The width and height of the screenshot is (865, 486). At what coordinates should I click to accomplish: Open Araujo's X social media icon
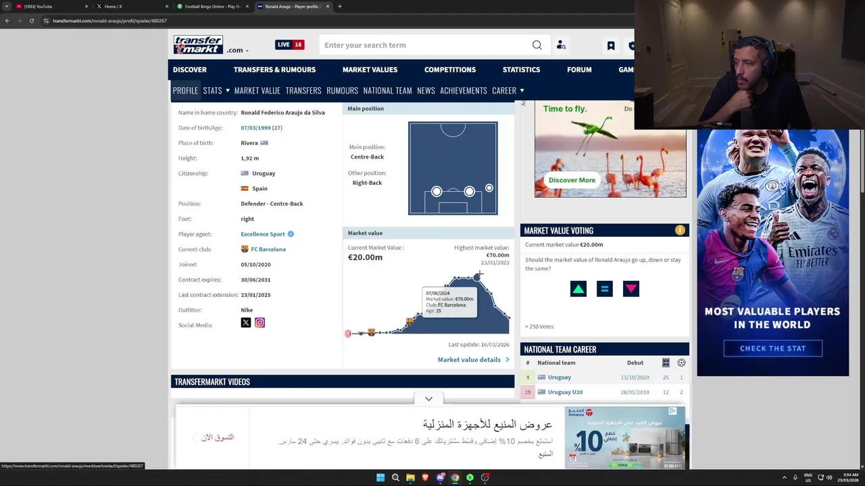246,323
